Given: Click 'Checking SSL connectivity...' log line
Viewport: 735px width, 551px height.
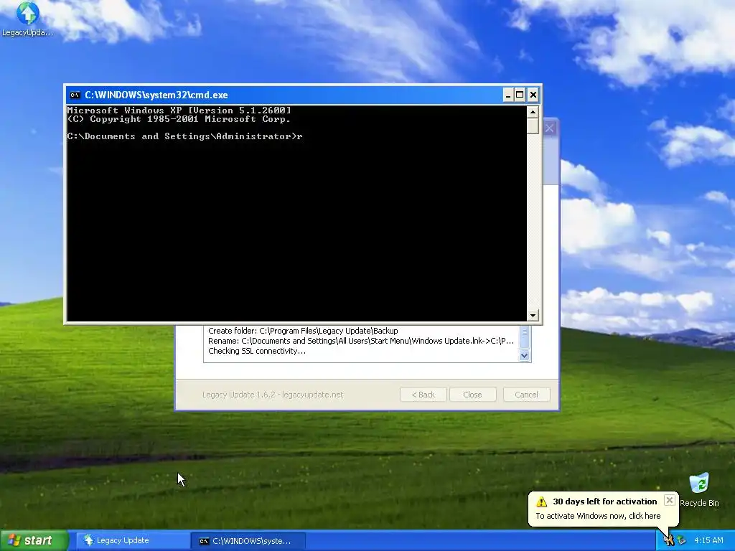Looking at the screenshot, I should point(257,351).
